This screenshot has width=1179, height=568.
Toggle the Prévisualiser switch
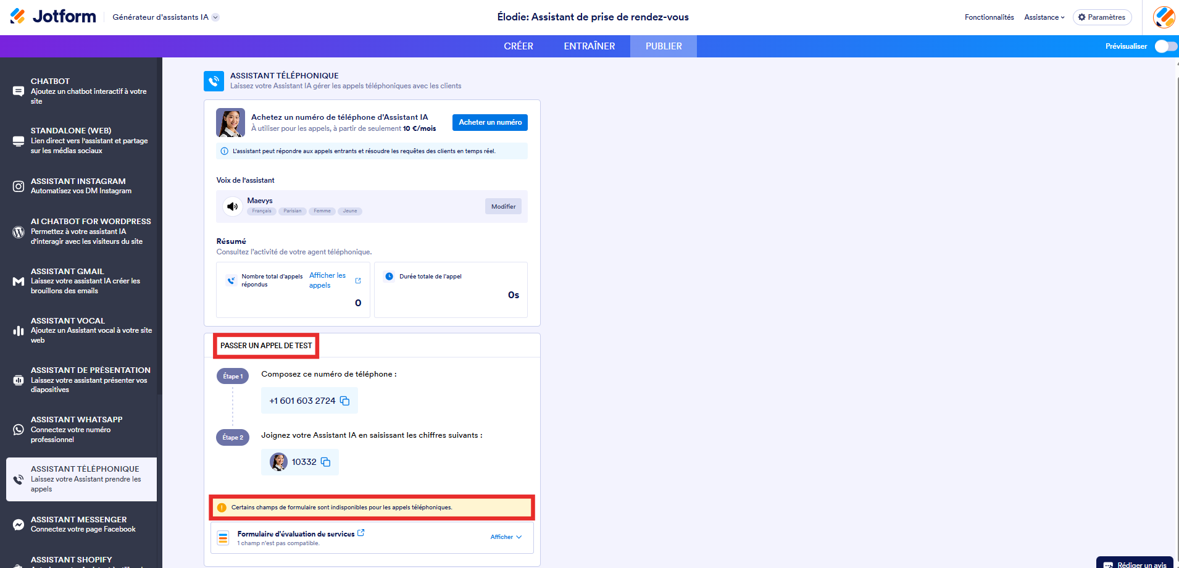1165,46
